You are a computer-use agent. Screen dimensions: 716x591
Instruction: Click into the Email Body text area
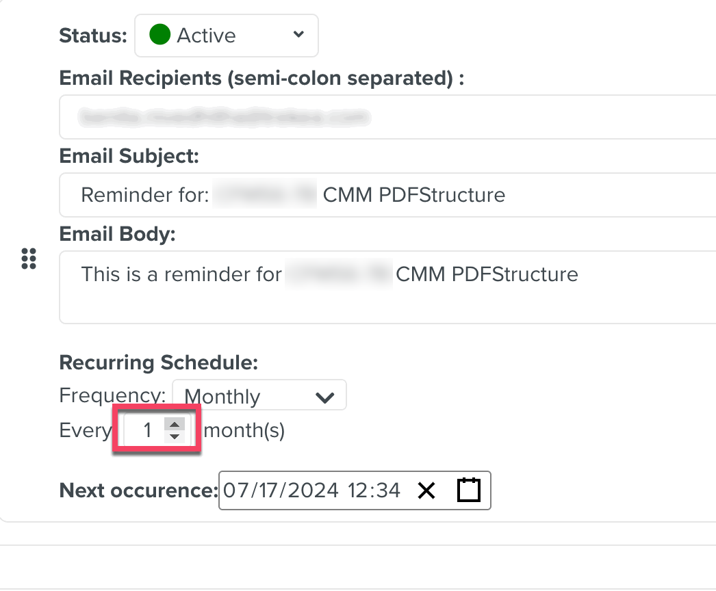[387, 287]
